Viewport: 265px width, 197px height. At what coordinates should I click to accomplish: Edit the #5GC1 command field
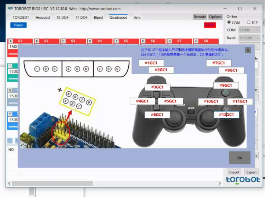point(171,101)
